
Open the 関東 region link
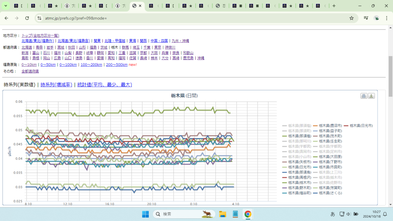click(97, 41)
